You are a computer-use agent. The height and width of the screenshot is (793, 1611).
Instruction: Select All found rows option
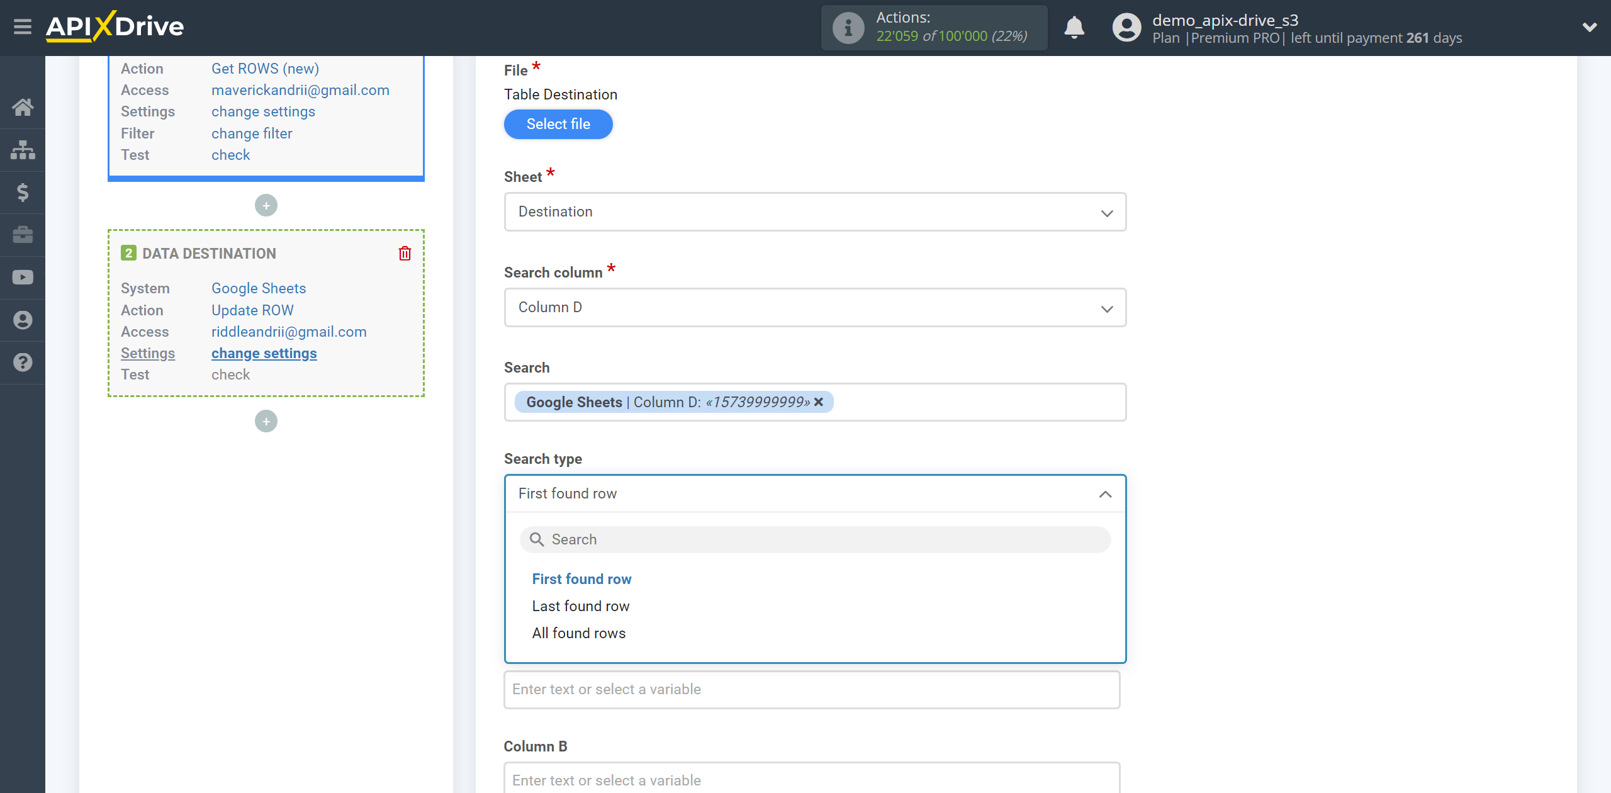[578, 633]
